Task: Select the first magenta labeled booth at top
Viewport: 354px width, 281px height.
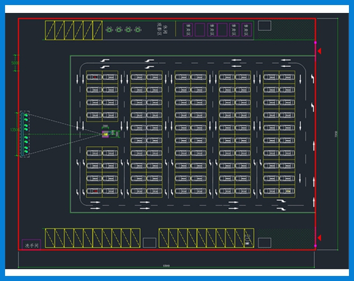Action: pos(188,30)
